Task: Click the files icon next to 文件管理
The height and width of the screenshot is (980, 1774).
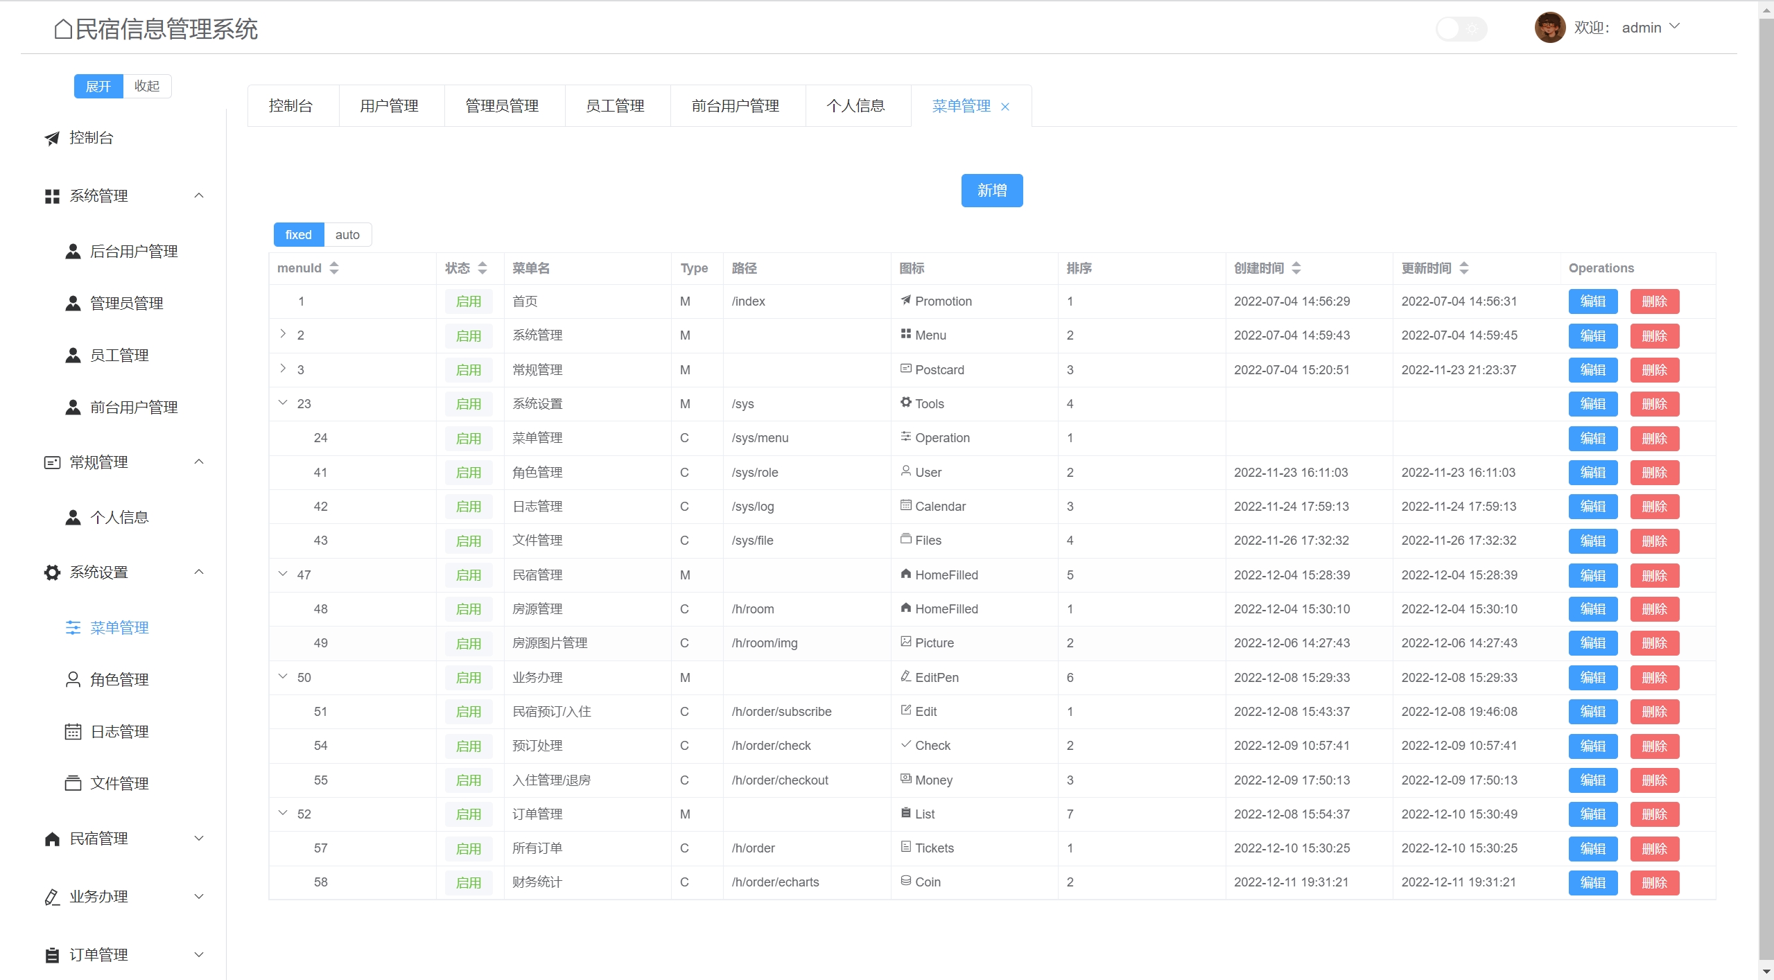Action: pos(73,783)
